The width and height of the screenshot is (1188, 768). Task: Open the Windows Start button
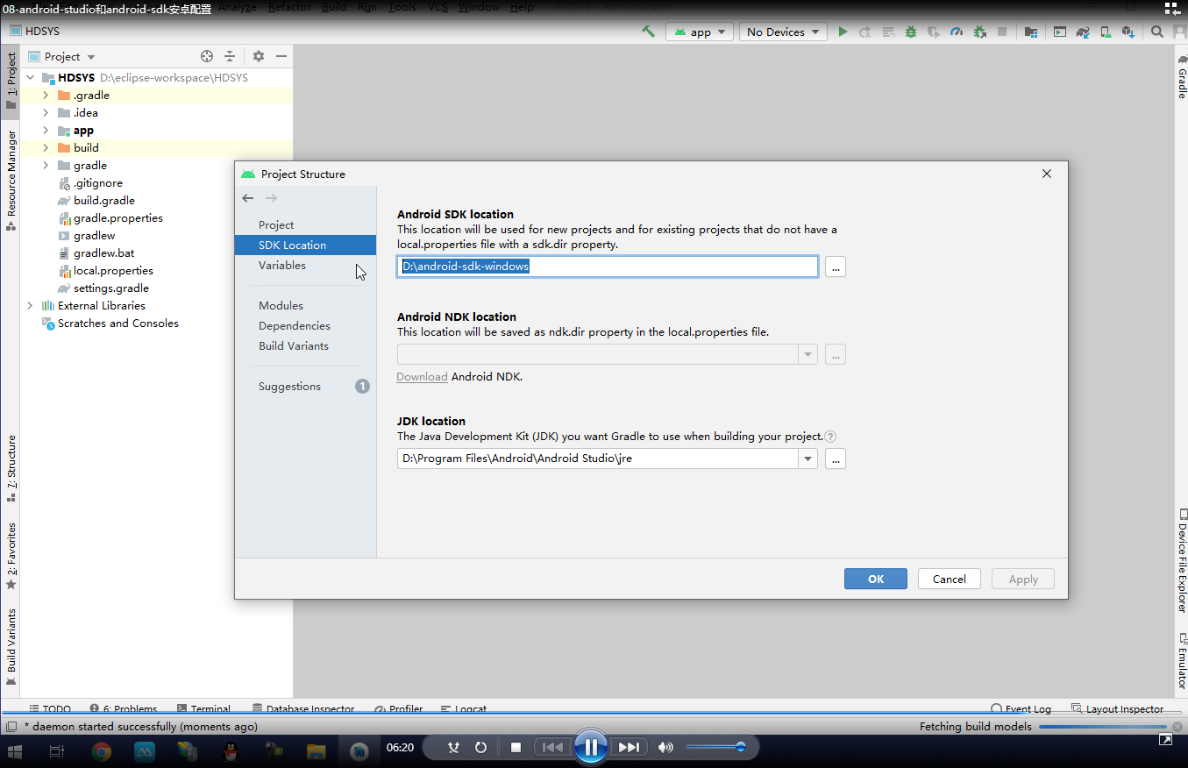(15, 751)
